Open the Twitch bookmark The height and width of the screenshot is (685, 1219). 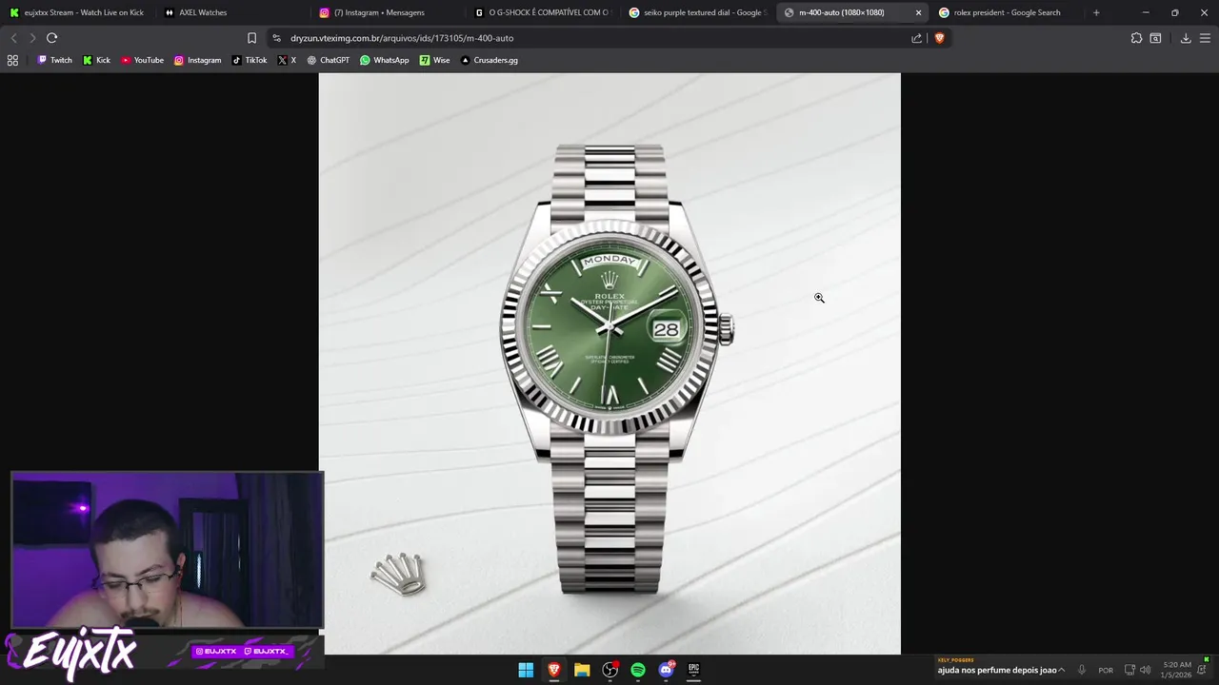click(54, 60)
